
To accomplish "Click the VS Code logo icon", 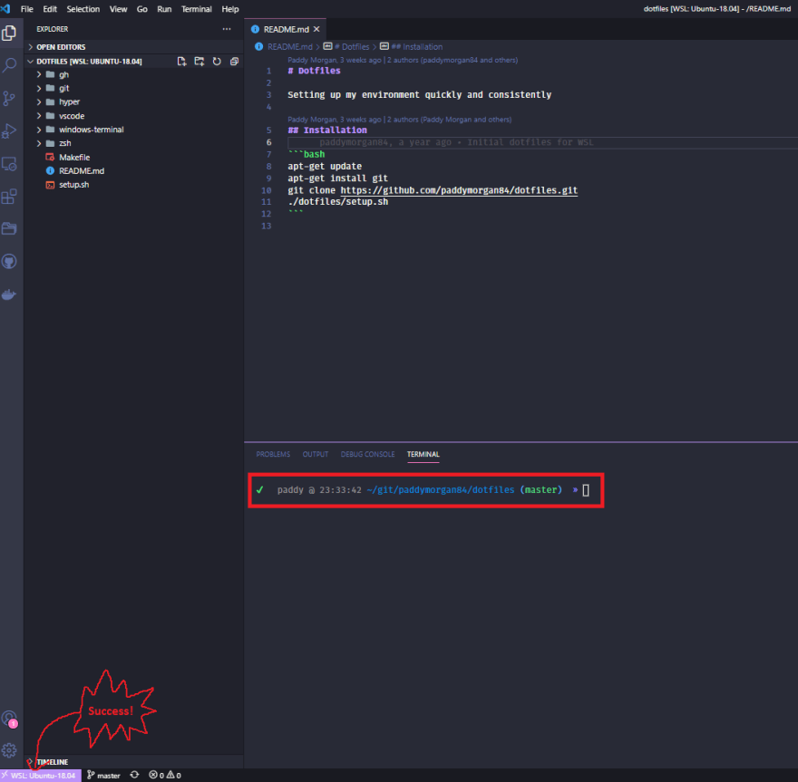I will (5, 9).
